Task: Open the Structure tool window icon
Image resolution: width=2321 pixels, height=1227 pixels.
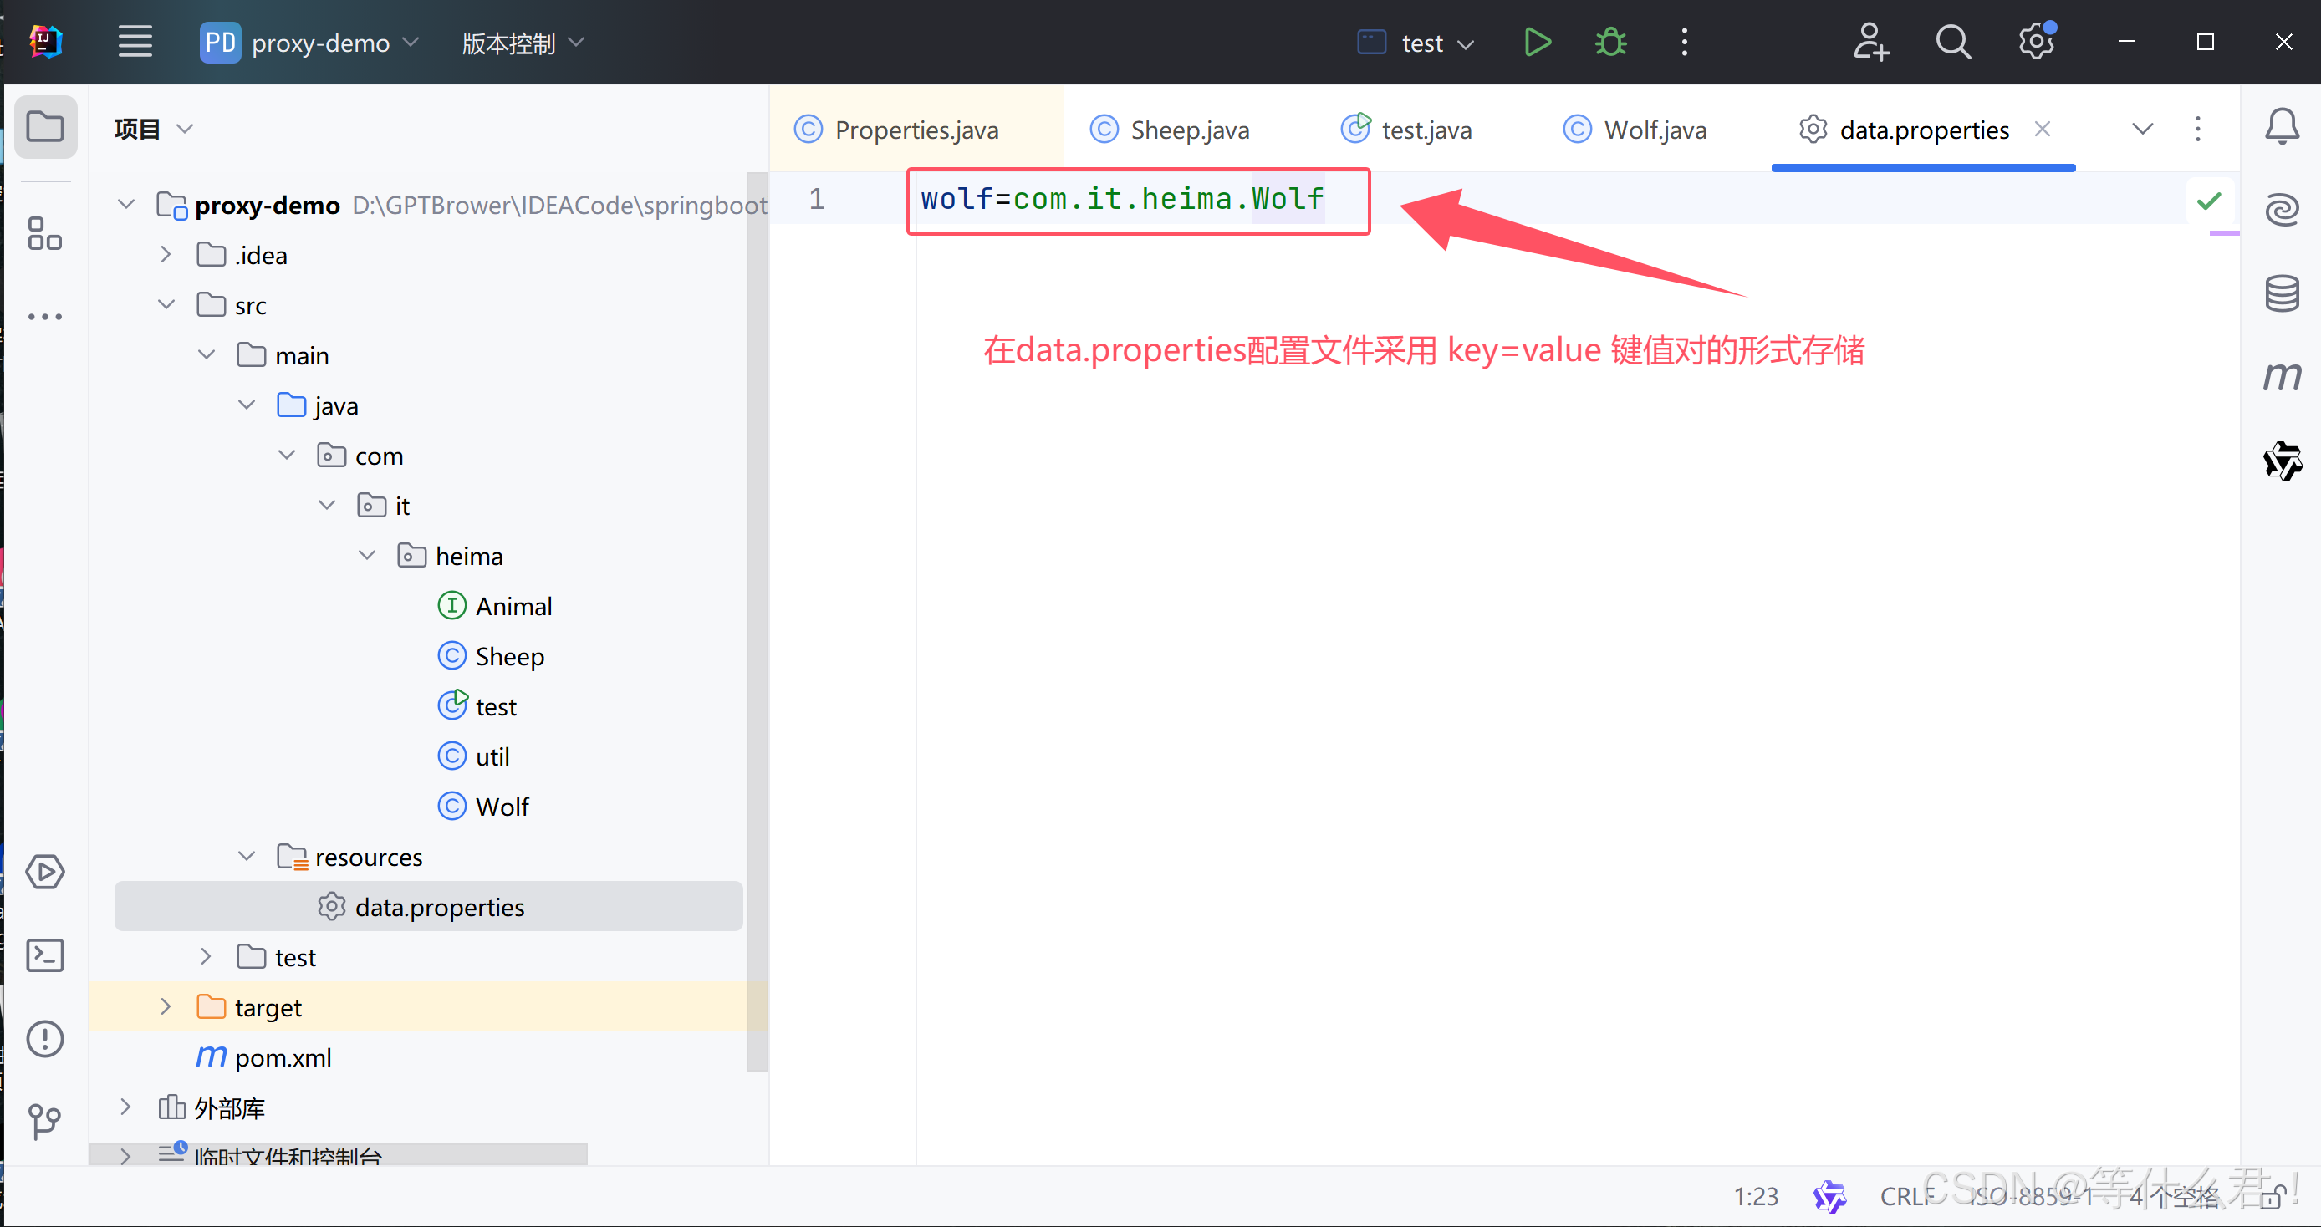Action: click(x=44, y=233)
